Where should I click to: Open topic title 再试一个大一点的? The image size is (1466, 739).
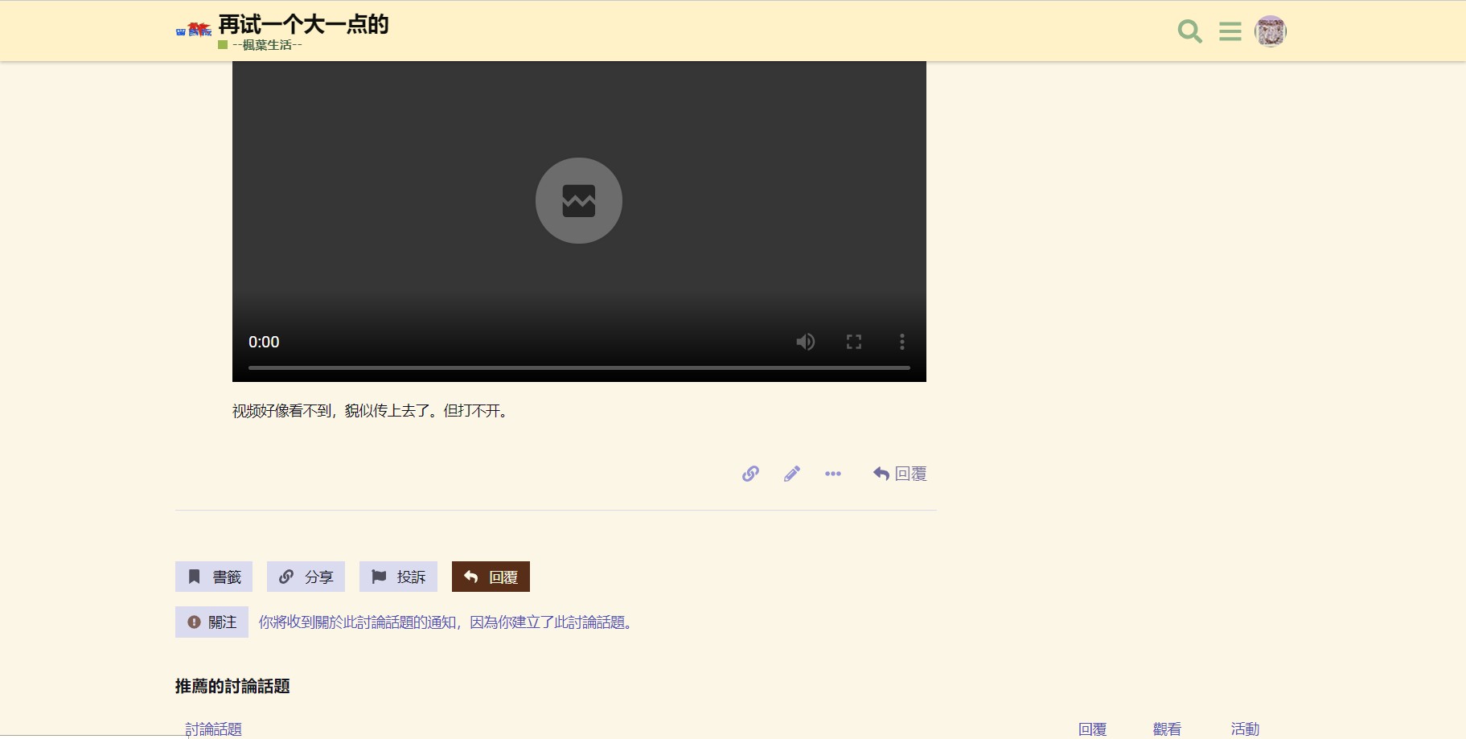303,24
